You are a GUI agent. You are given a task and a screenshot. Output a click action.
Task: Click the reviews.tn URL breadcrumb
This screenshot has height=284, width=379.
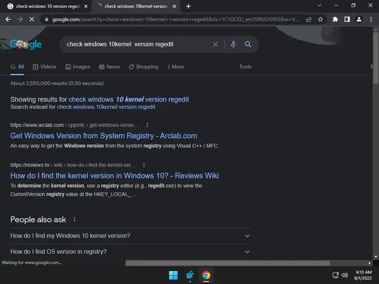click(73, 165)
